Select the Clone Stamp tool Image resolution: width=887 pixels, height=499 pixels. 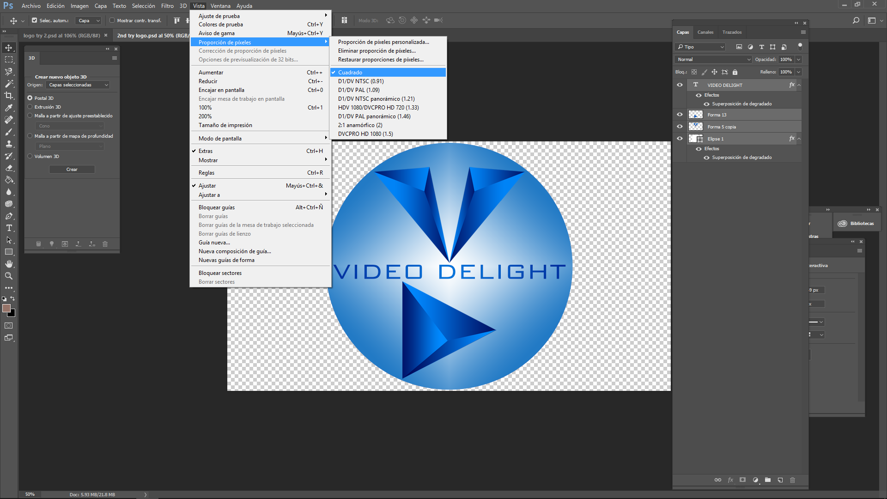pyautogui.click(x=9, y=144)
